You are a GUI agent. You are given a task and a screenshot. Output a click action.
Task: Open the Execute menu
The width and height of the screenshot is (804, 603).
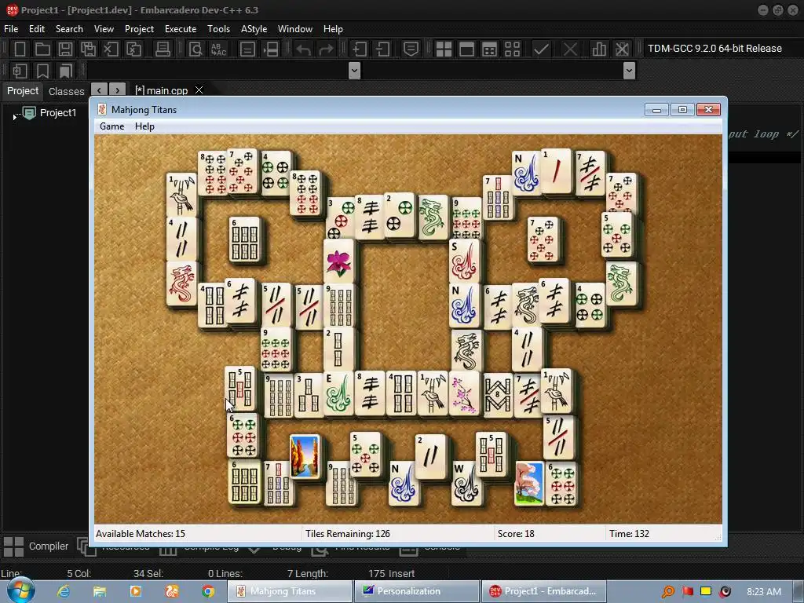[181, 29]
